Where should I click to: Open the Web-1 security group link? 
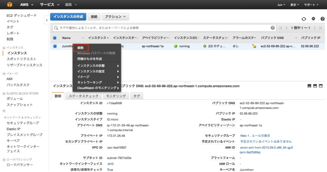(245, 136)
